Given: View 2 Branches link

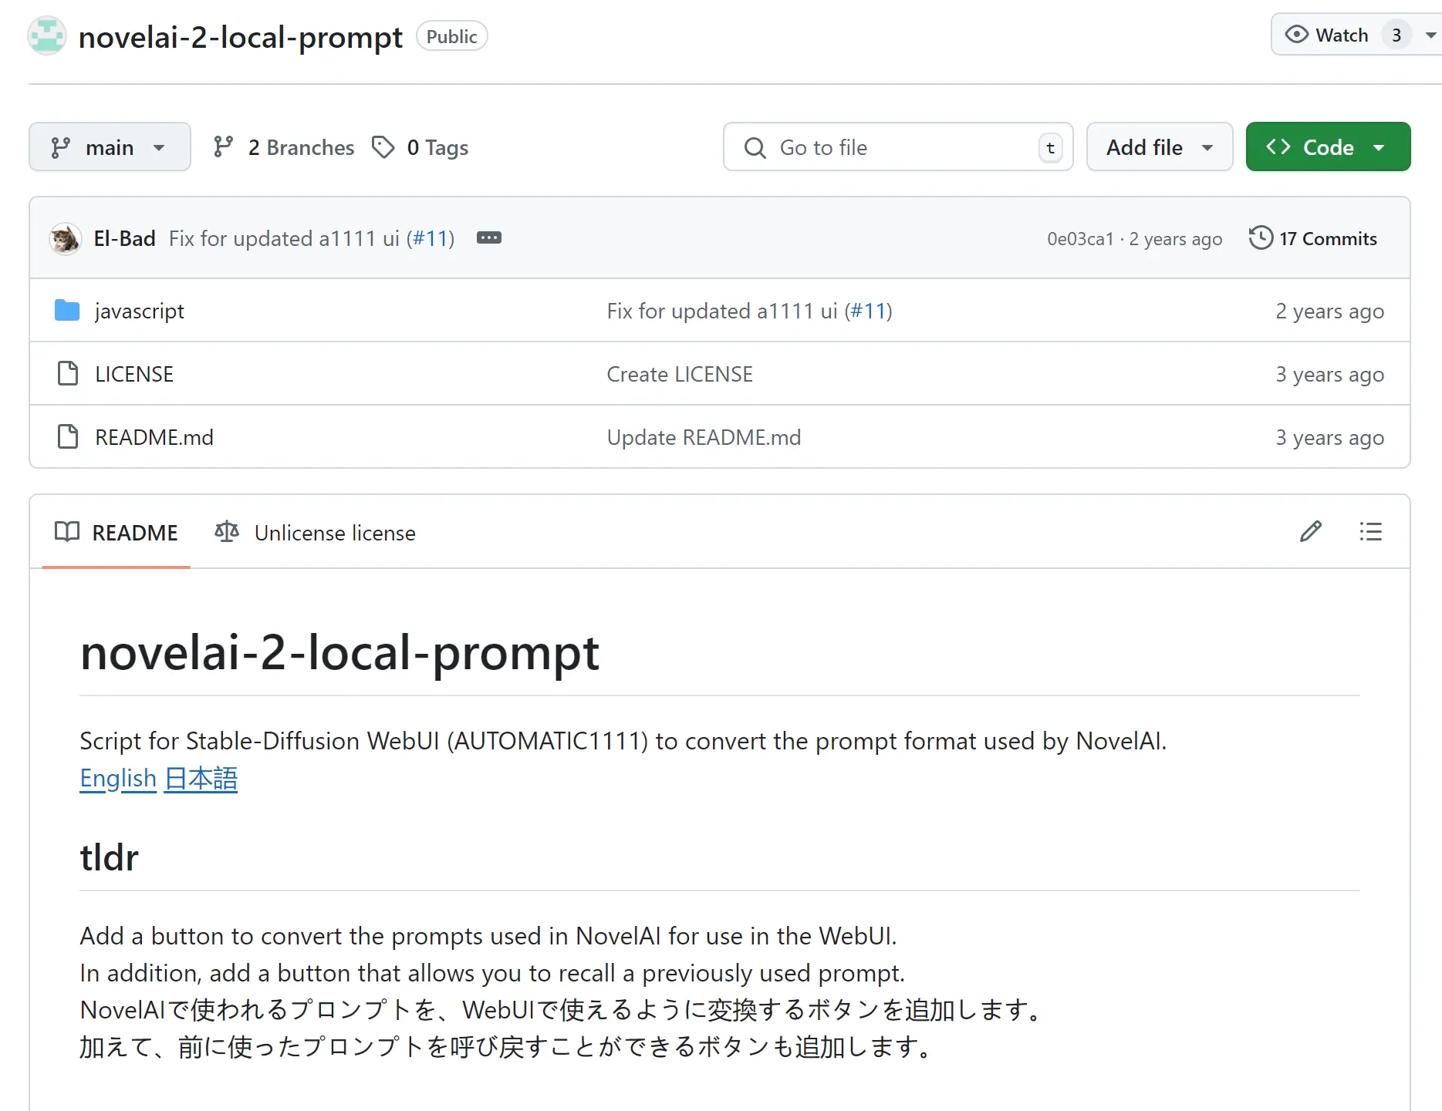Looking at the screenshot, I should pos(283,147).
